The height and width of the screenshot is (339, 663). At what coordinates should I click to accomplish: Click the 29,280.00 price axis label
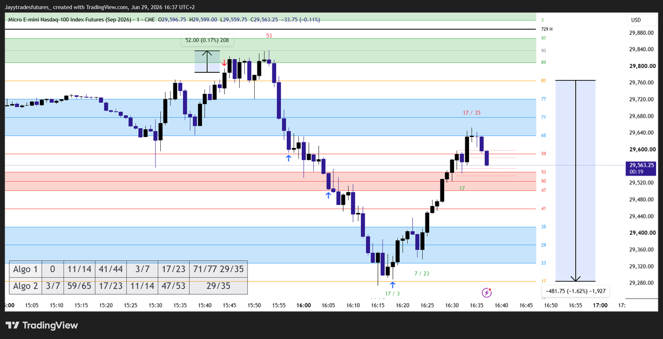641,283
